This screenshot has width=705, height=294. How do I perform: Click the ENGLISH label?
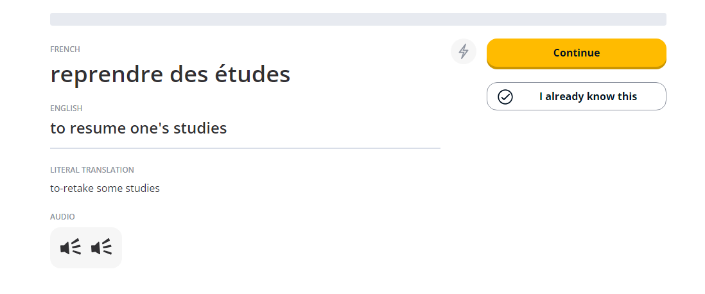(x=66, y=108)
